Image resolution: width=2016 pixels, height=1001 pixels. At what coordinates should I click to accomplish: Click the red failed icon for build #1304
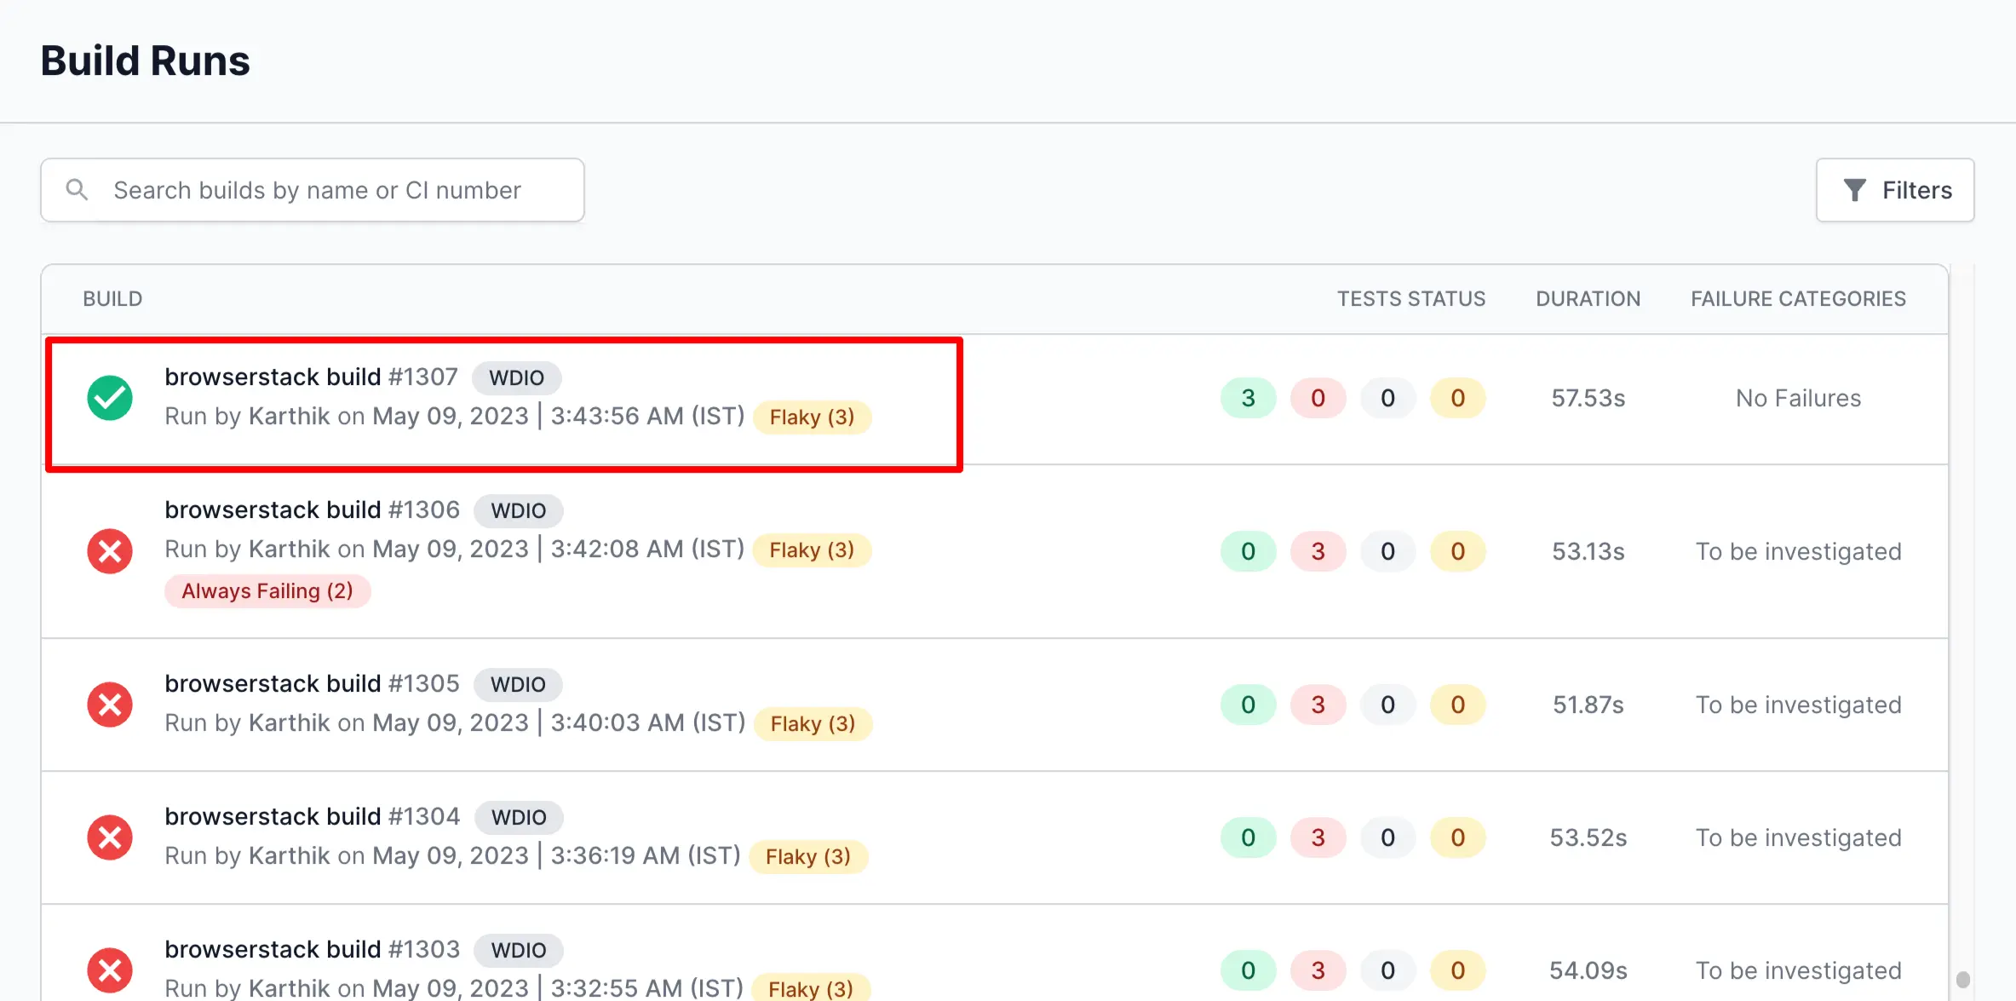click(x=110, y=837)
